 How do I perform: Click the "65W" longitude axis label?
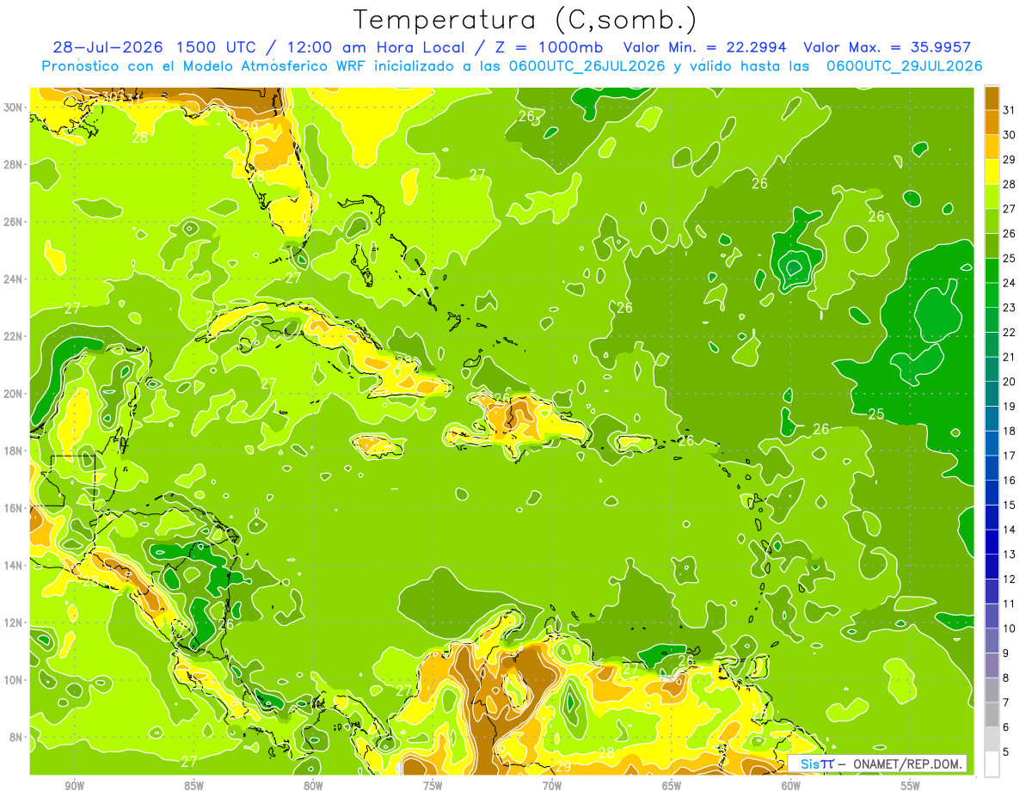tap(672, 785)
